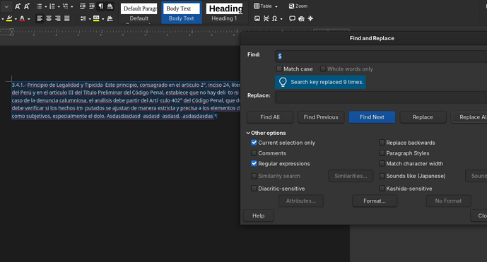The width and height of the screenshot is (487, 262).
Task: Toggle formatting marks pilcrow icon
Action: [101, 6]
